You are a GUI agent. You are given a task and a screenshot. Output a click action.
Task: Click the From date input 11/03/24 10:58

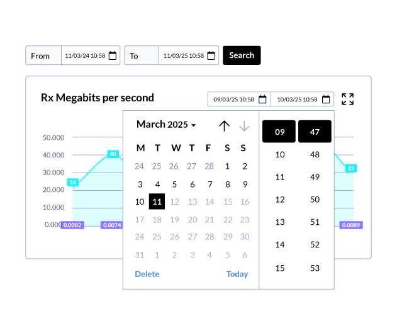tap(85, 56)
